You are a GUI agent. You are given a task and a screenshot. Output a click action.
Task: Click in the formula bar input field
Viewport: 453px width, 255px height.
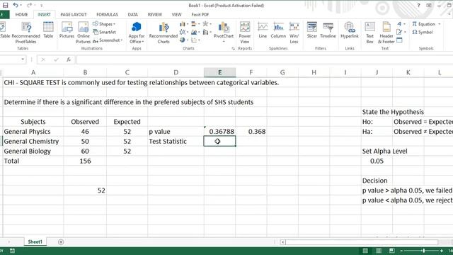(x=264, y=59)
